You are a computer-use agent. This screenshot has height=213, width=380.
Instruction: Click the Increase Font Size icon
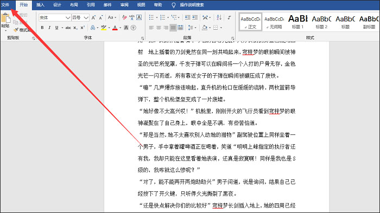point(93,18)
